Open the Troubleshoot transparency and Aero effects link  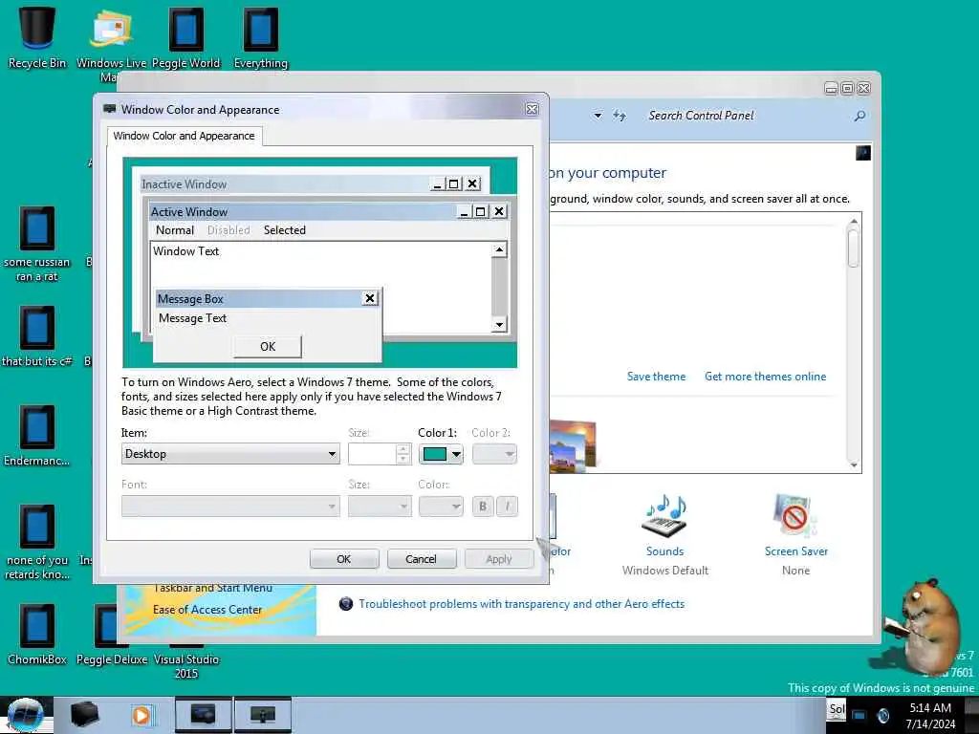click(521, 604)
